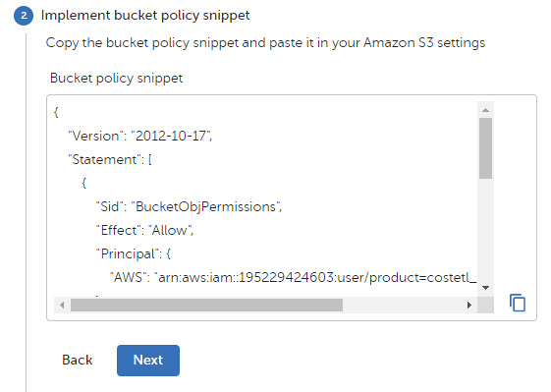Image resolution: width=551 pixels, height=392 pixels.
Task: Click the vertical scrollbar down arrow
Action: 485,288
